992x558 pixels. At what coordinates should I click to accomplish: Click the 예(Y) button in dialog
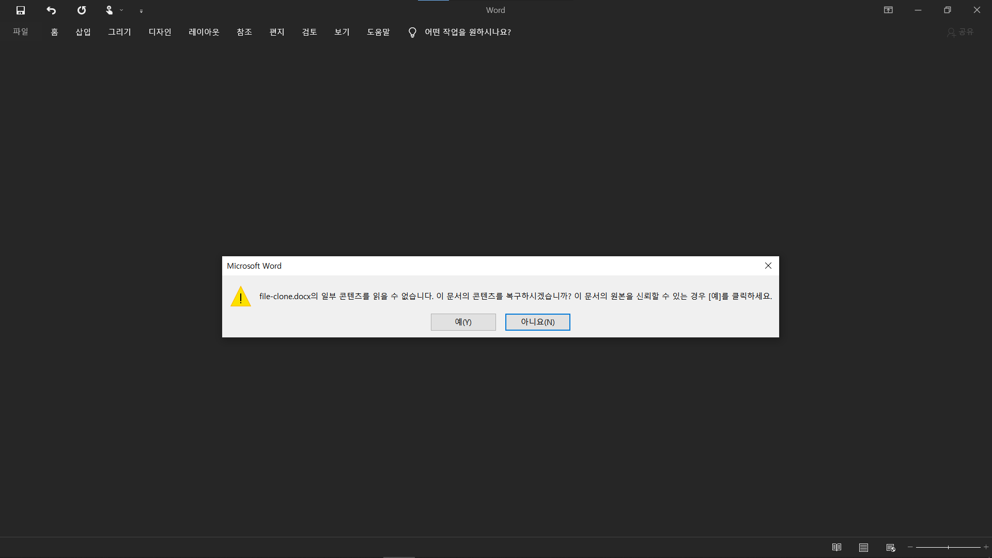coord(463,322)
